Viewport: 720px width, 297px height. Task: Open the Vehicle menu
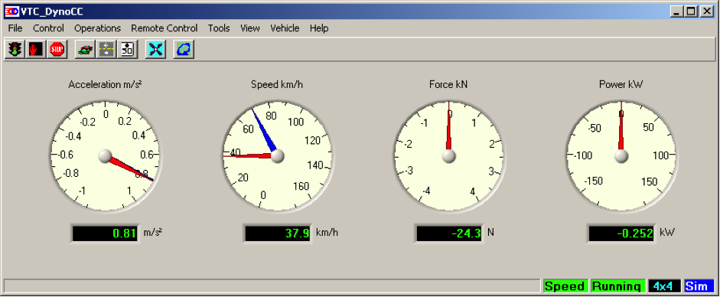tap(285, 28)
